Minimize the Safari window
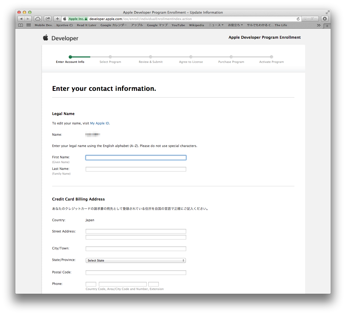This screenshot has width=346, height=315. (x=24, y=12)
